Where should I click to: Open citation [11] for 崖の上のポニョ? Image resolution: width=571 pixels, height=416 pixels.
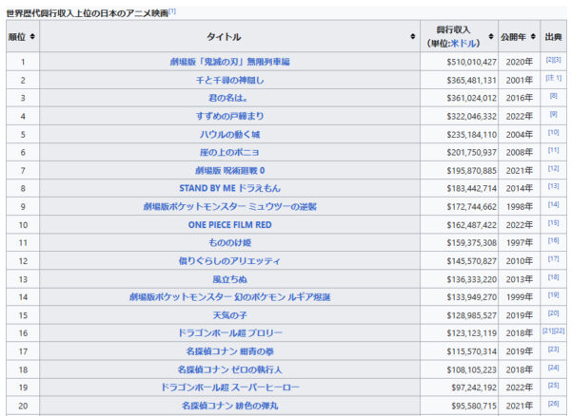(x=553, y=150)
